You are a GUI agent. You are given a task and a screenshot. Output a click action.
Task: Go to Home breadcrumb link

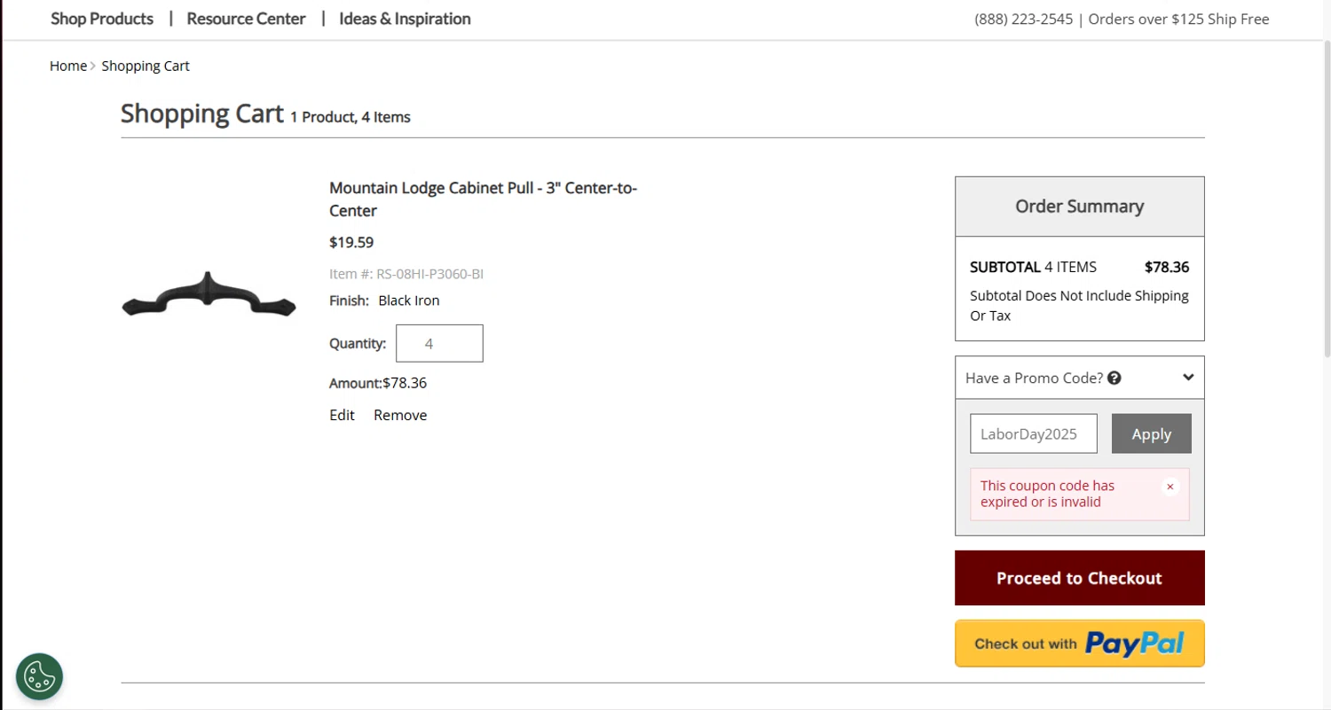point(68,66)
